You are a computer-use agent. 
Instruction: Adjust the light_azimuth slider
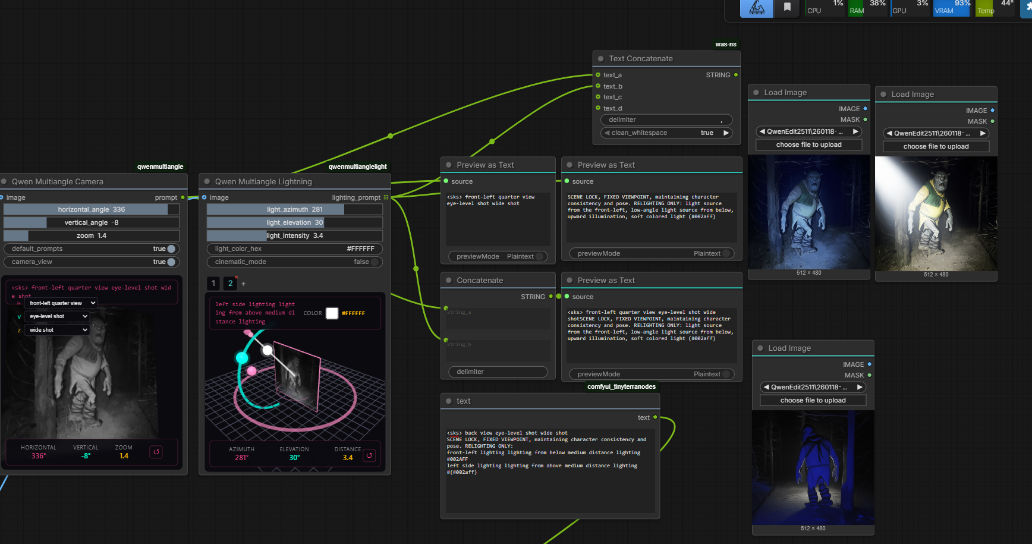tap(295, 209)
